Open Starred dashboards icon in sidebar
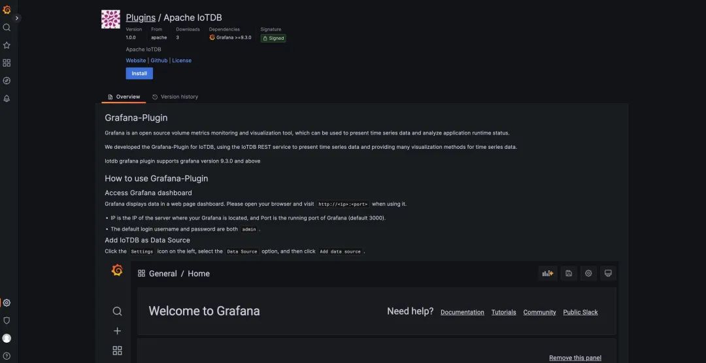Image resolution: width=706 pixels, height=363 pixels. click(x=7, y=45)
